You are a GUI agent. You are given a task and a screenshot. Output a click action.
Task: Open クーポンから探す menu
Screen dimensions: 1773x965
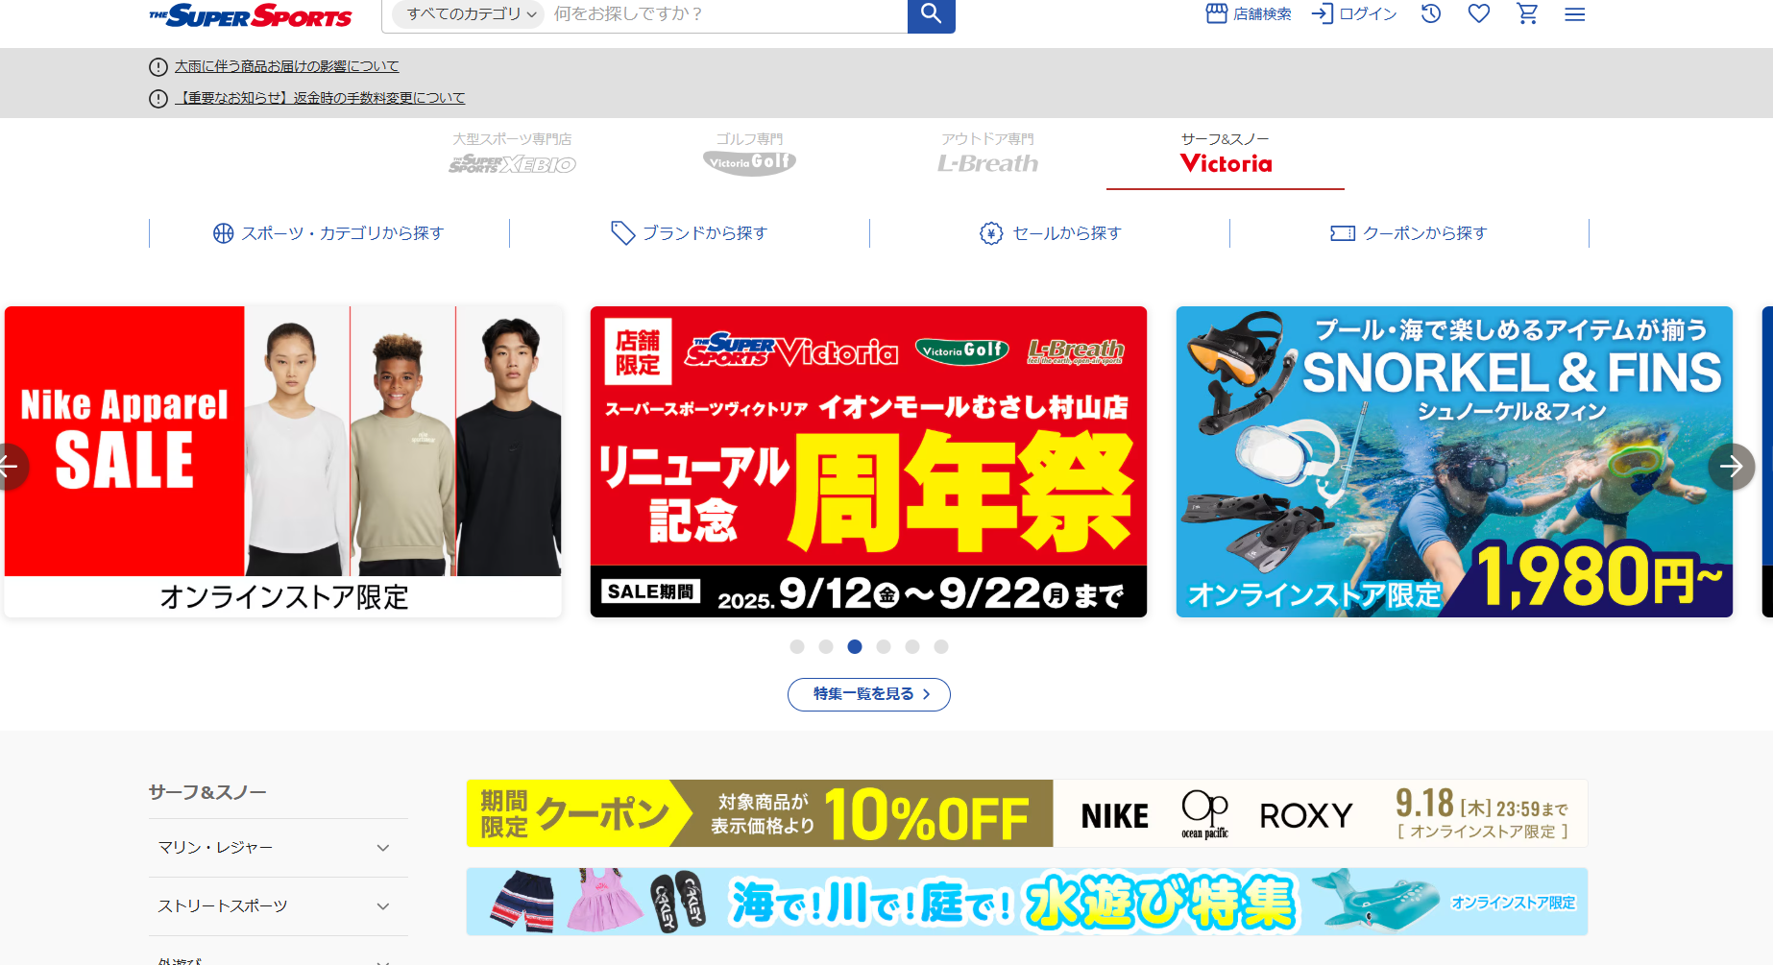[x=1409, y=233]
